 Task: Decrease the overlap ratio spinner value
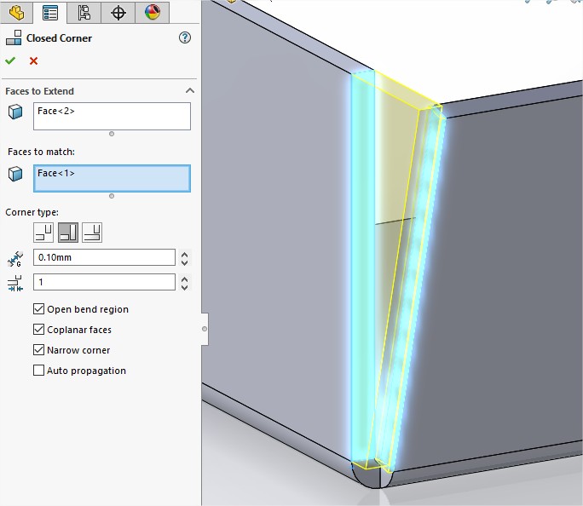(x=186, y=286)
